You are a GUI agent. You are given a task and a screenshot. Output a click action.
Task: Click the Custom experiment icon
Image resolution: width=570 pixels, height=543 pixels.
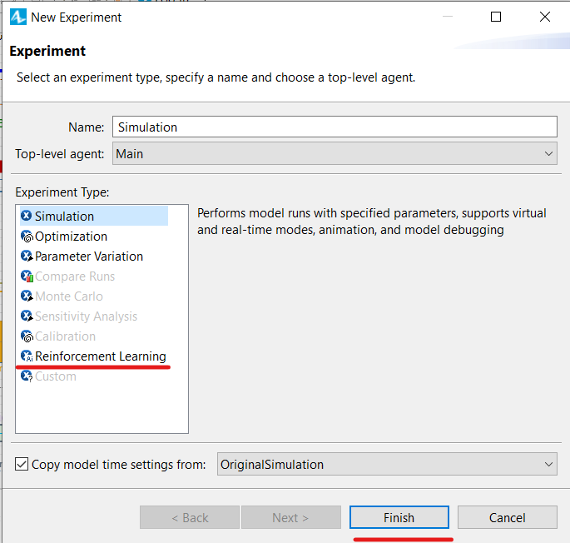[x=27, y=376]
